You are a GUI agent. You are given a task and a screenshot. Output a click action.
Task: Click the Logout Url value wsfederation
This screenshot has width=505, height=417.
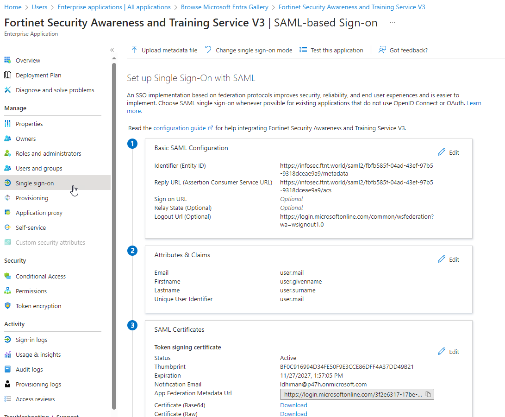[357, 220]
